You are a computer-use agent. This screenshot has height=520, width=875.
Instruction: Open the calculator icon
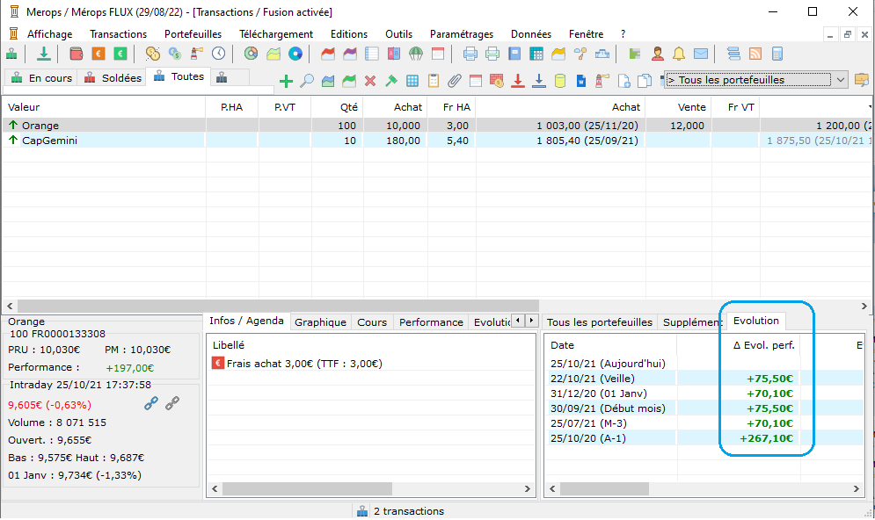click(777, 54)
